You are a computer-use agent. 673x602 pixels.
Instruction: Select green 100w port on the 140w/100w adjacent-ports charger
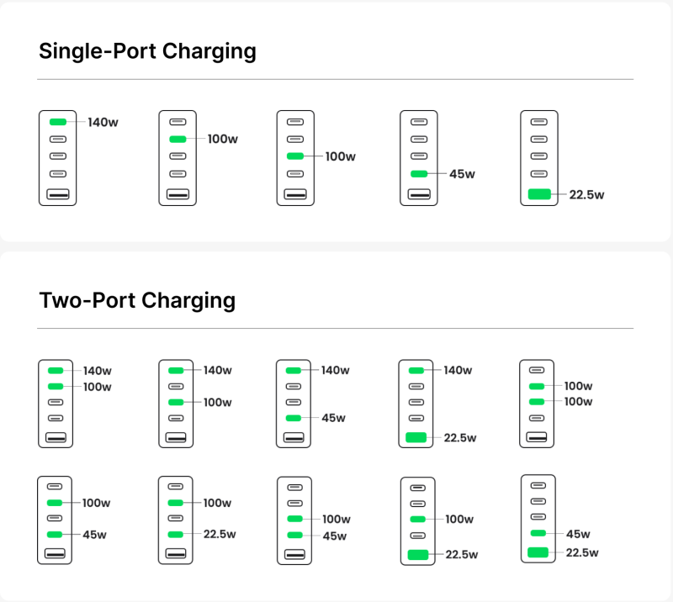(56, 387)
